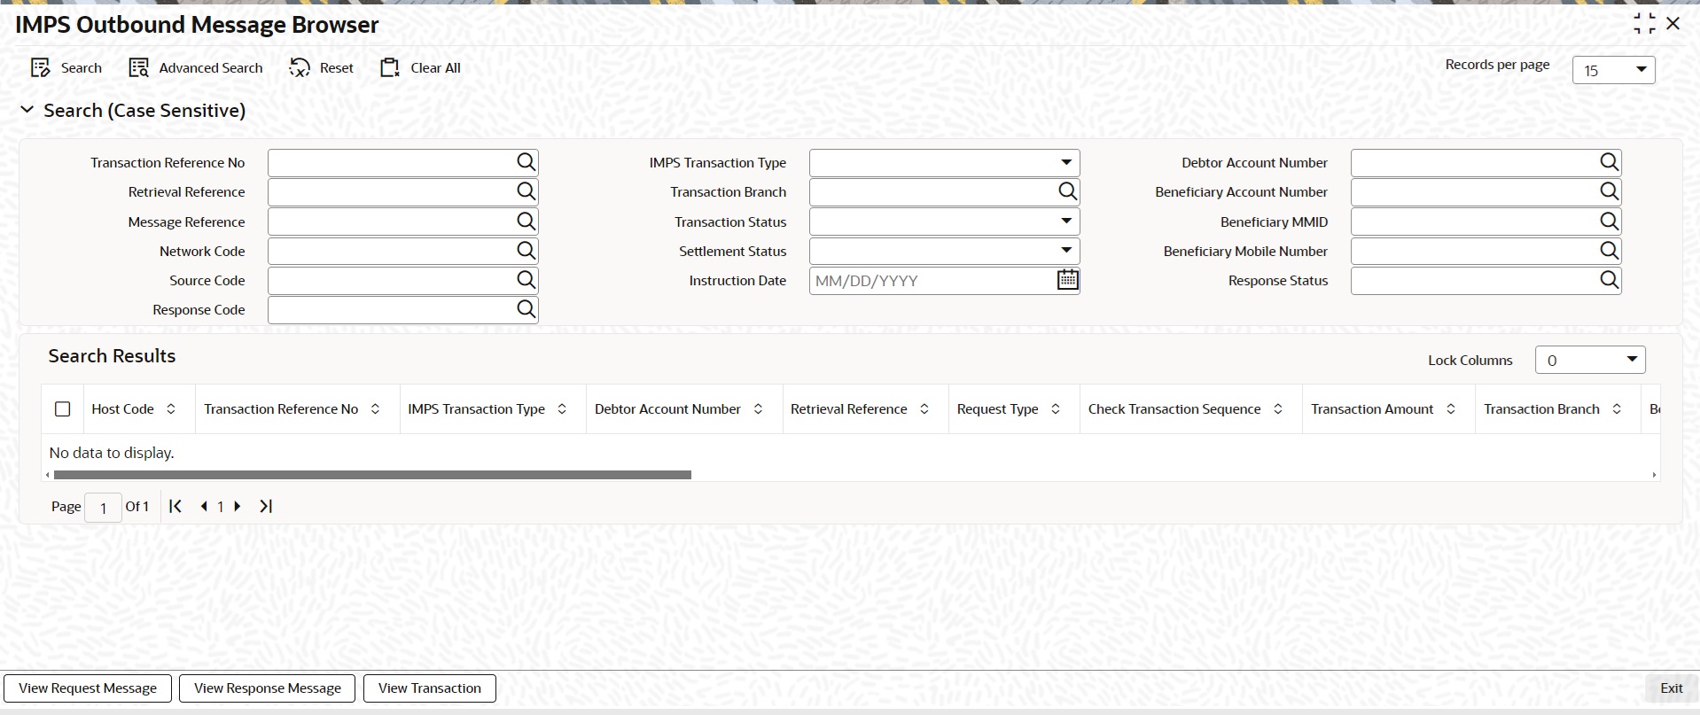Click View Transaction button

coord(430,688)
